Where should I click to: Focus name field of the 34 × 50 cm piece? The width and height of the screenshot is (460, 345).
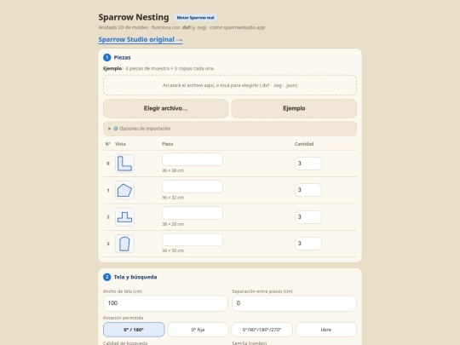(193, 239)
